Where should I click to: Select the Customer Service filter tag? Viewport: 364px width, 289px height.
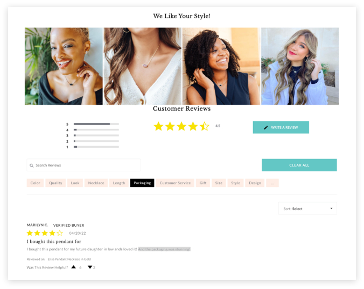coord(175,183)
